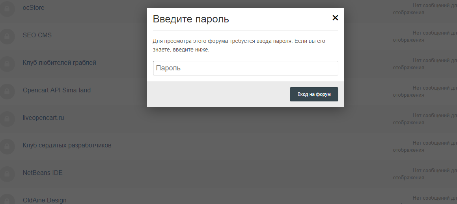Open the Клуб сердитых разработчиков forum
The width and height of the screenshot is (457, 204).
[x=67, y=145]
